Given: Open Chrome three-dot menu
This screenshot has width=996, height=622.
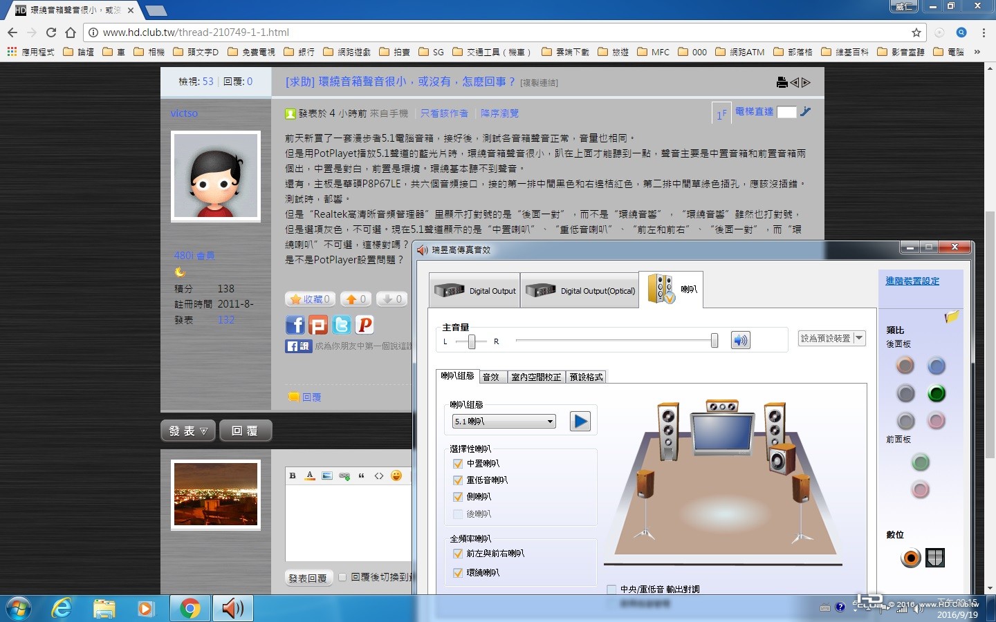Looking at the screenshot, I should coord(984,32).
